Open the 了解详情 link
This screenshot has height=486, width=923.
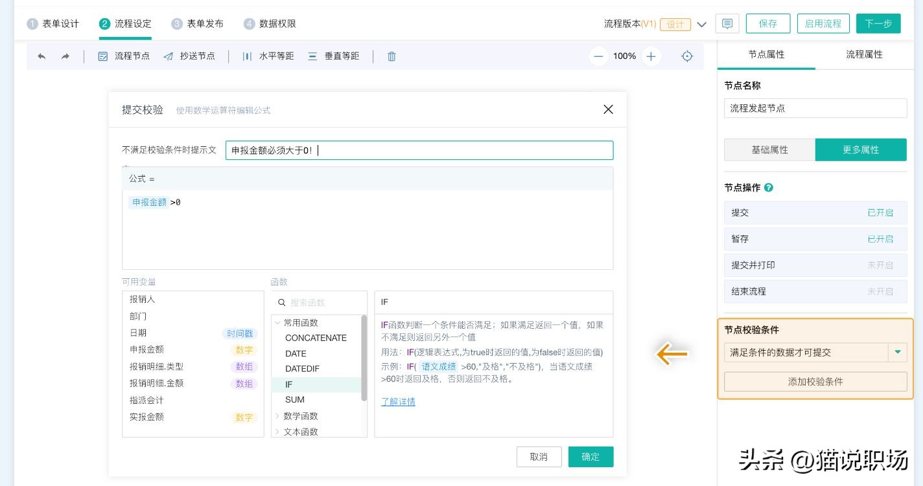click(x=399, y=402)
